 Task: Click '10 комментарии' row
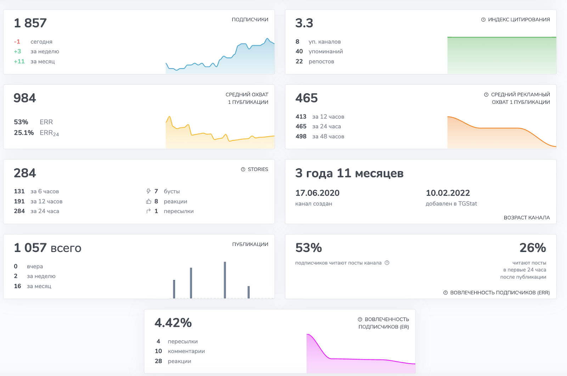point(180,351)
